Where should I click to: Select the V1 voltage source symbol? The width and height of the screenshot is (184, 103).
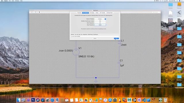(x=76, y=52)
